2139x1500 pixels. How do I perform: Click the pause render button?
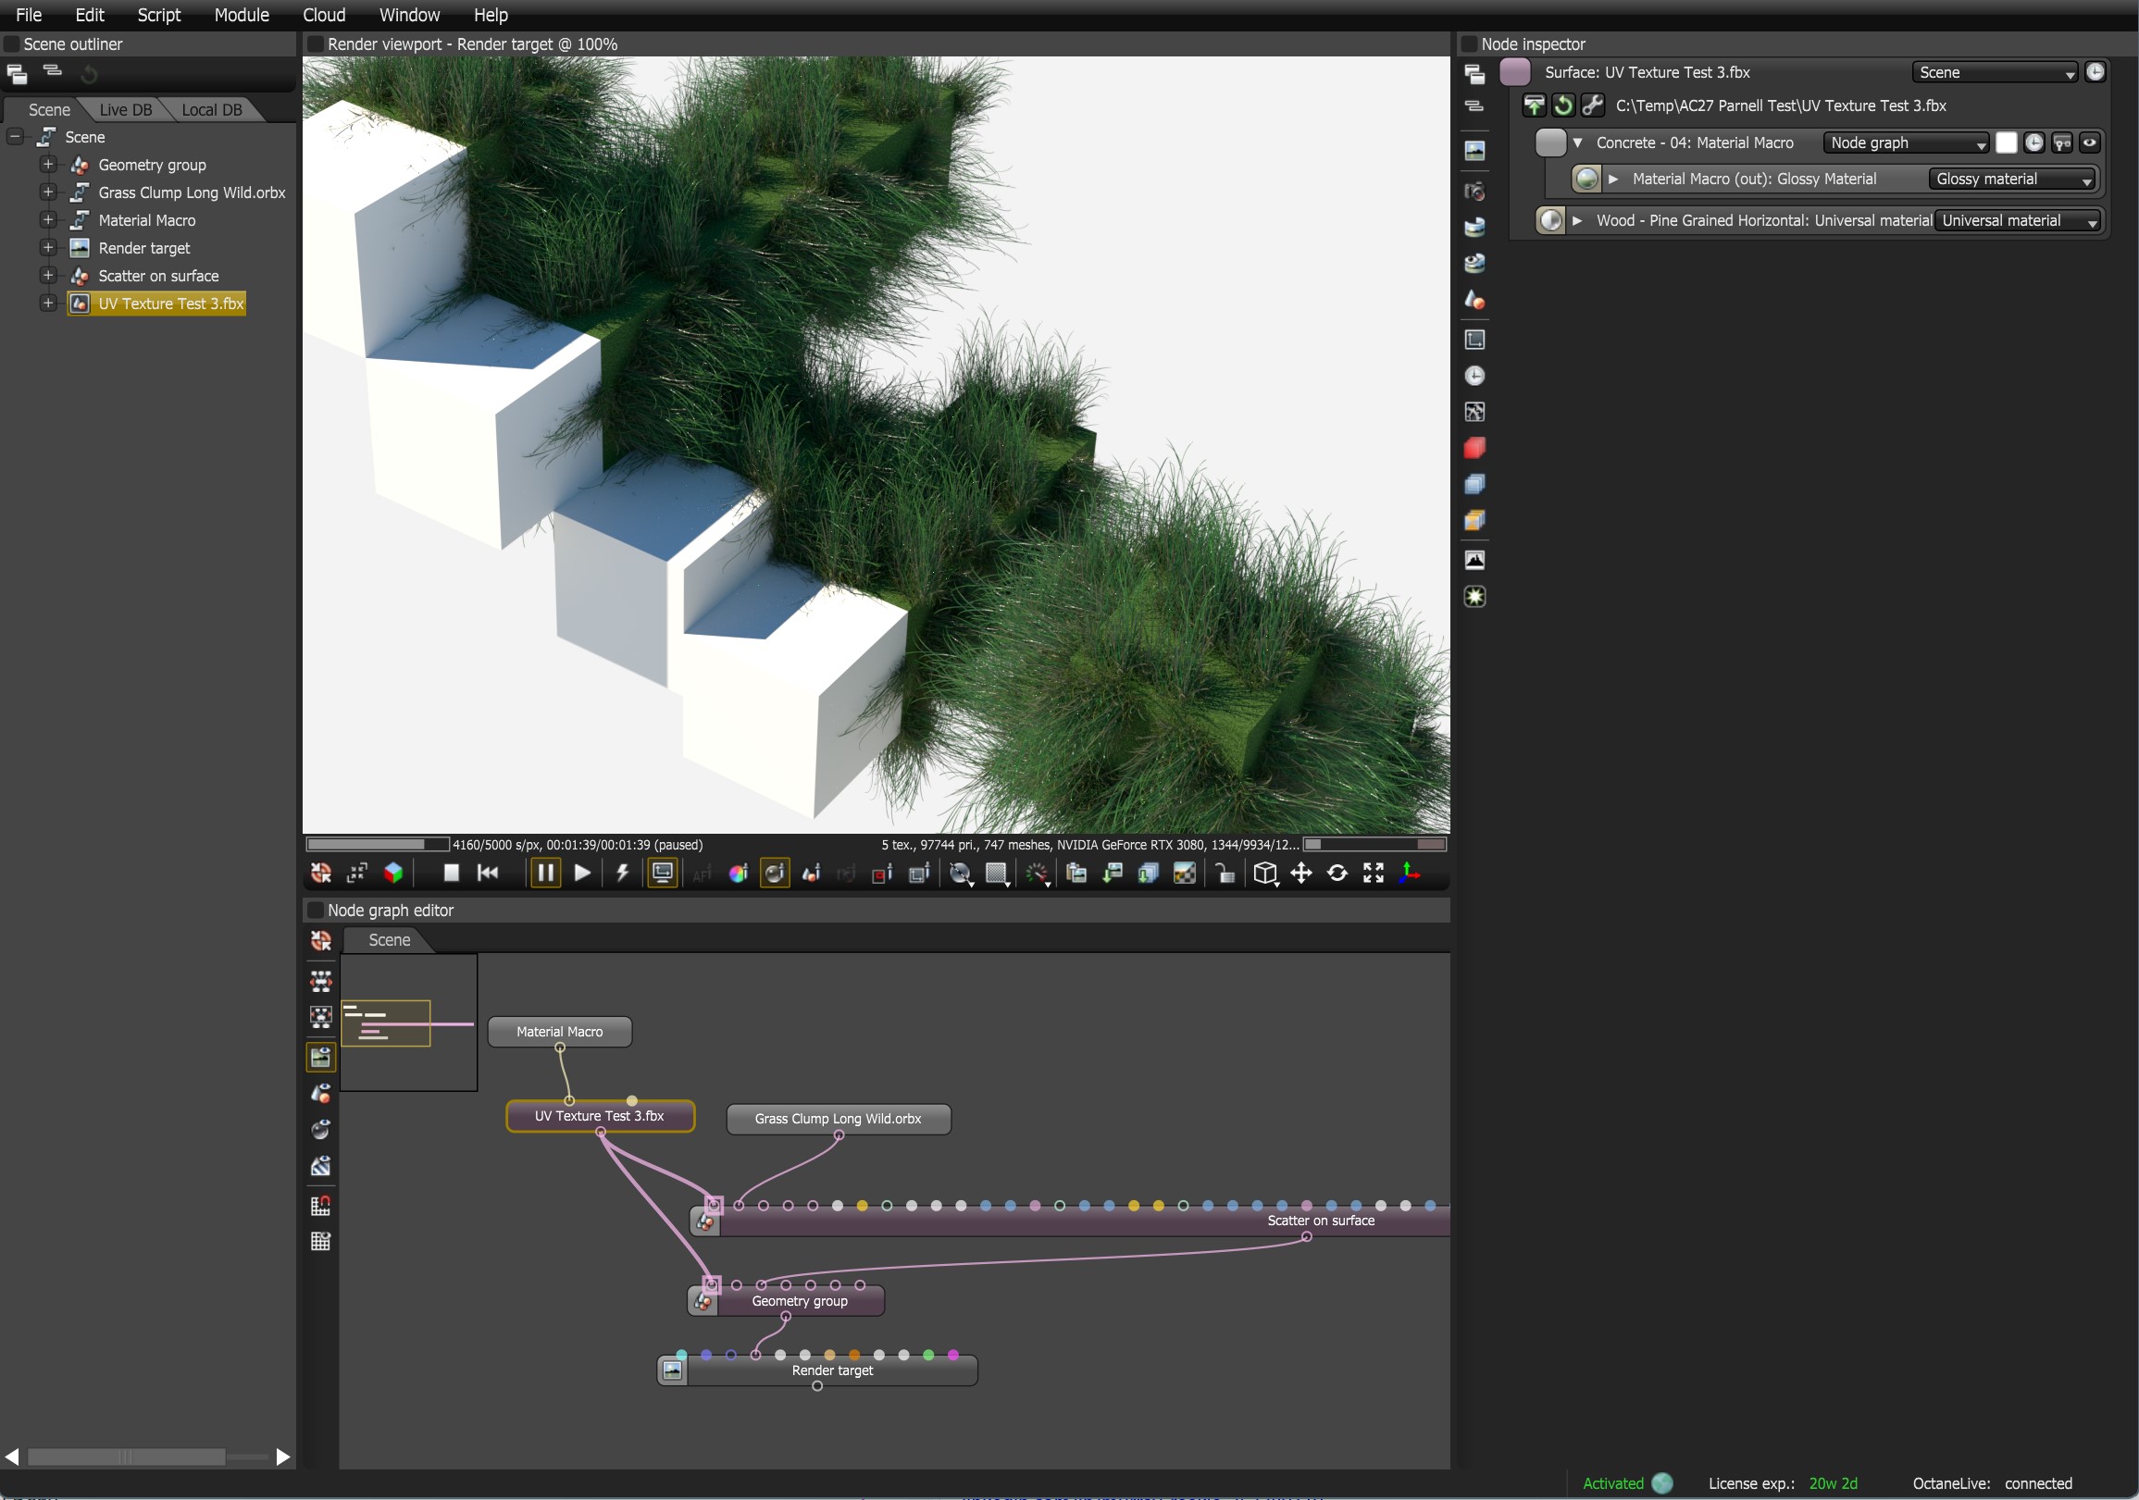[545, 873]
